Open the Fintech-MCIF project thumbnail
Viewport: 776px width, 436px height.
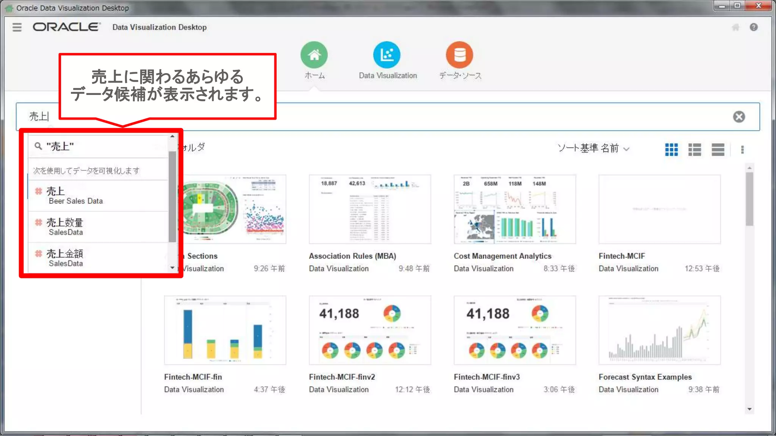click(x=660, y=209)
